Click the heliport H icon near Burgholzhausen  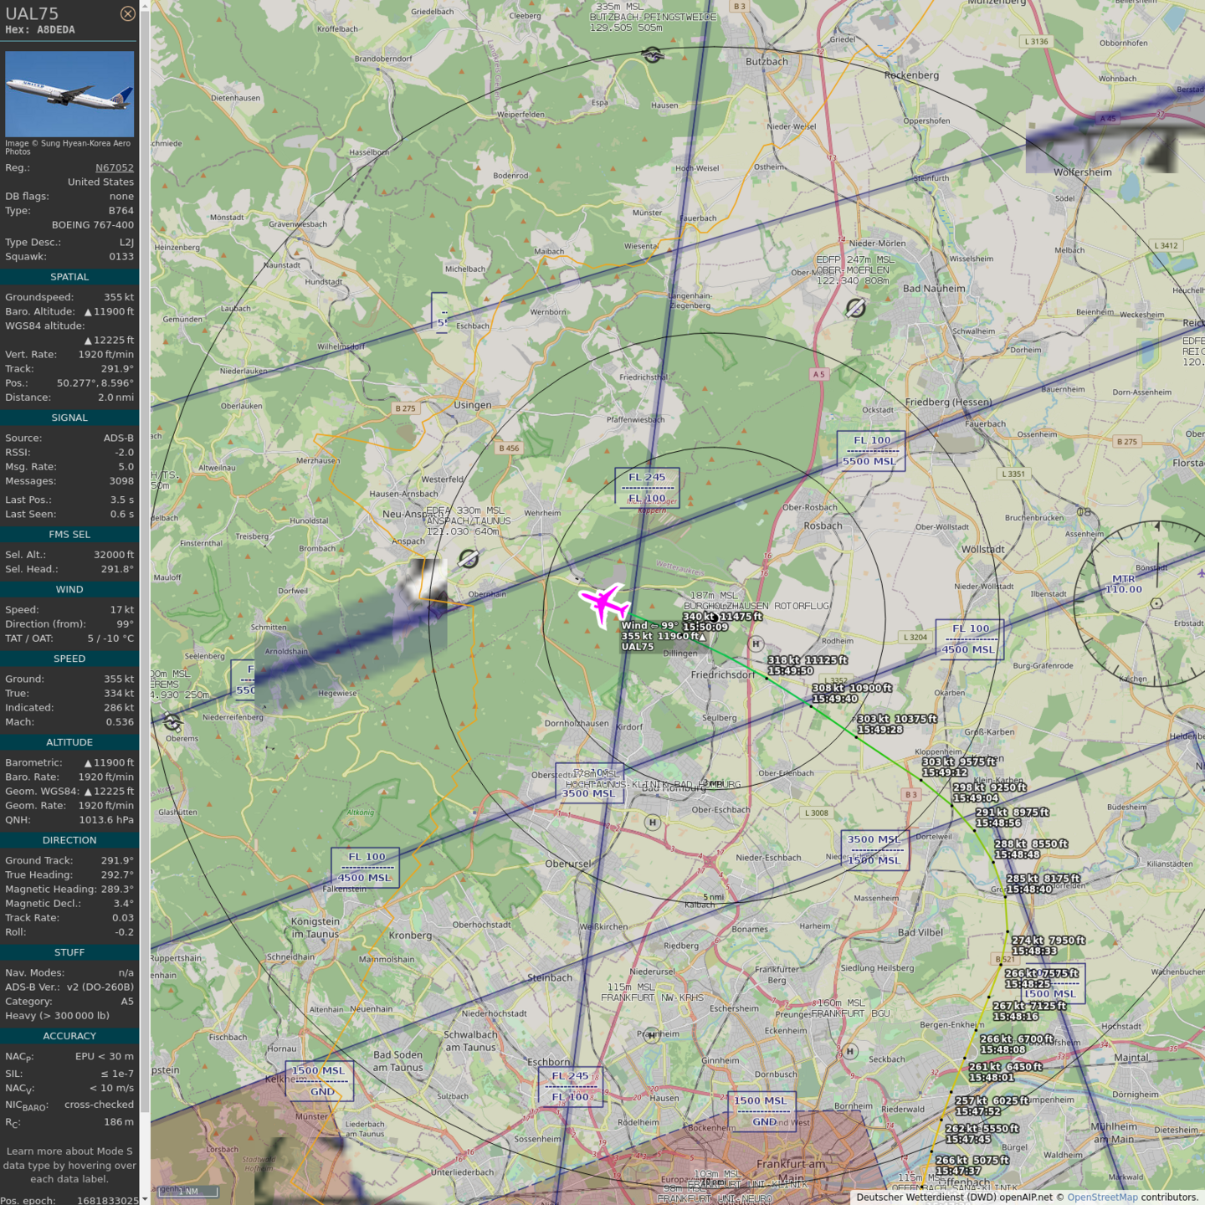point(756,644)
